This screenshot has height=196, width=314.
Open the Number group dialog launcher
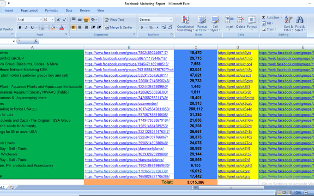click(172, 35)
